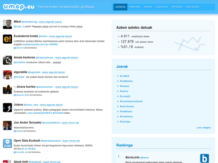
Task: Open the morelab_ud retweeter link
Action: coord(22,152)
